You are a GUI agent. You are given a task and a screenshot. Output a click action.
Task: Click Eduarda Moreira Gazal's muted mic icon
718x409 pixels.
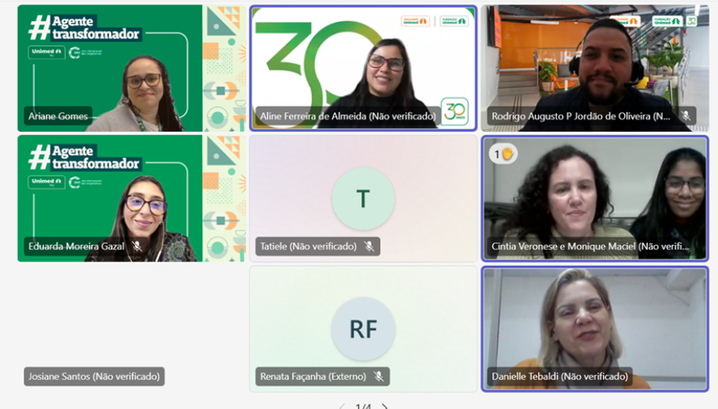point(137,246)
